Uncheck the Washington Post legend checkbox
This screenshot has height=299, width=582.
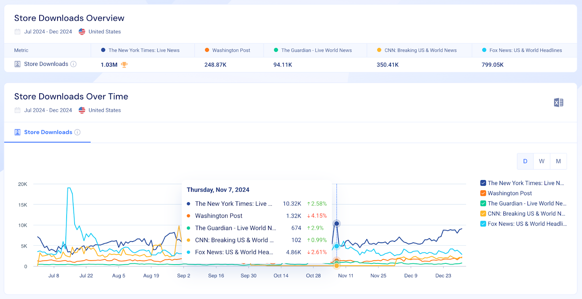[483, 193]
